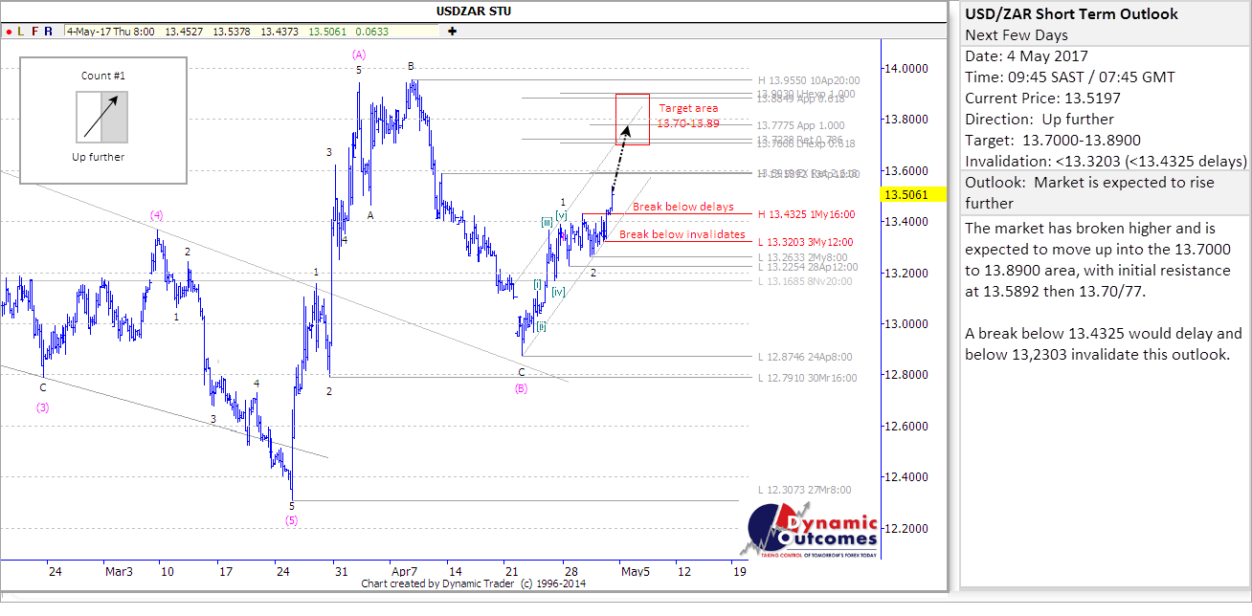Toggle the dark red F button in toolbar
Viewport: 1252px width, 616px height.
pos(34,31)
